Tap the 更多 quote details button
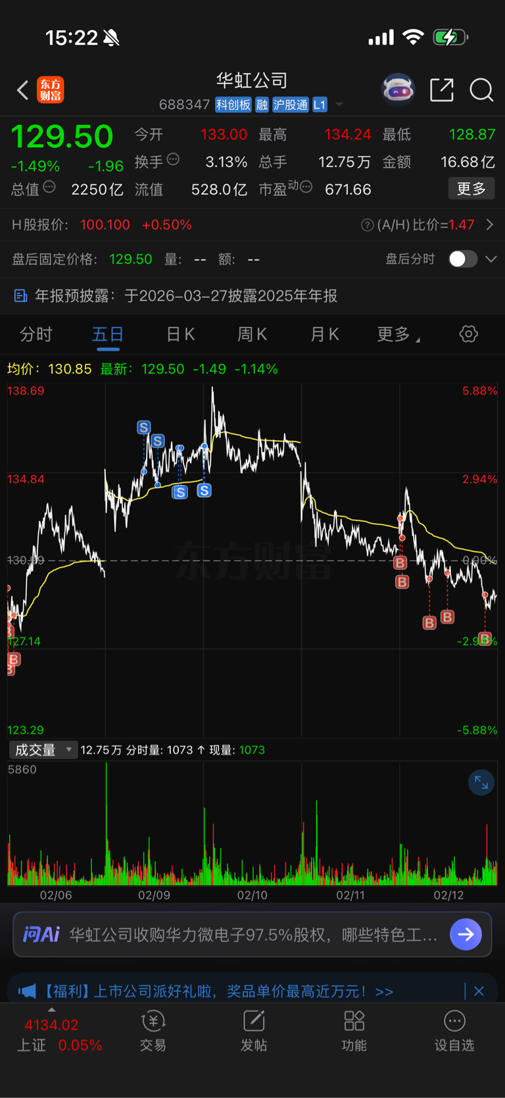The height and width of the screenshot is (1098, 505). (x=471, y=189)
